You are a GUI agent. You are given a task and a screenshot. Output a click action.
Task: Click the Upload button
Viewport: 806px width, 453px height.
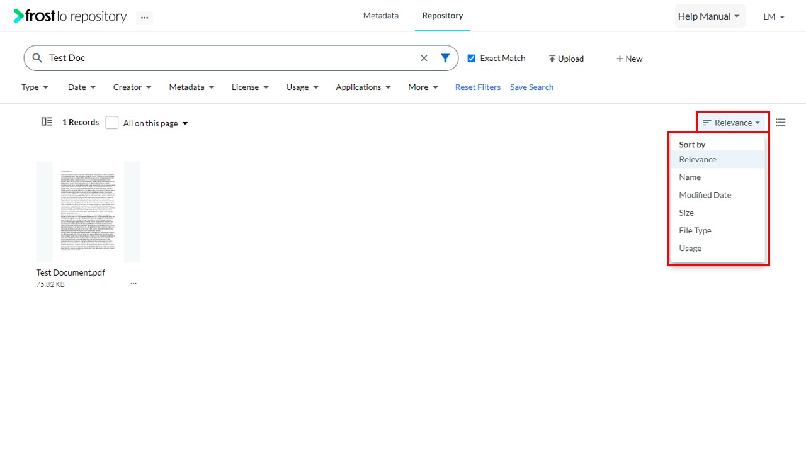(566, 59)
